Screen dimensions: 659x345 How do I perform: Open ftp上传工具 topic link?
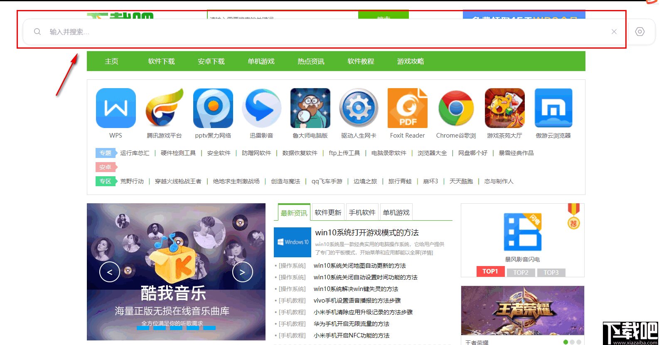(x=344, y=153)
